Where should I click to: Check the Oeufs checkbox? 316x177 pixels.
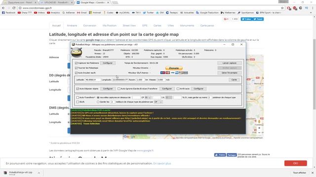(x=78, y=102)
